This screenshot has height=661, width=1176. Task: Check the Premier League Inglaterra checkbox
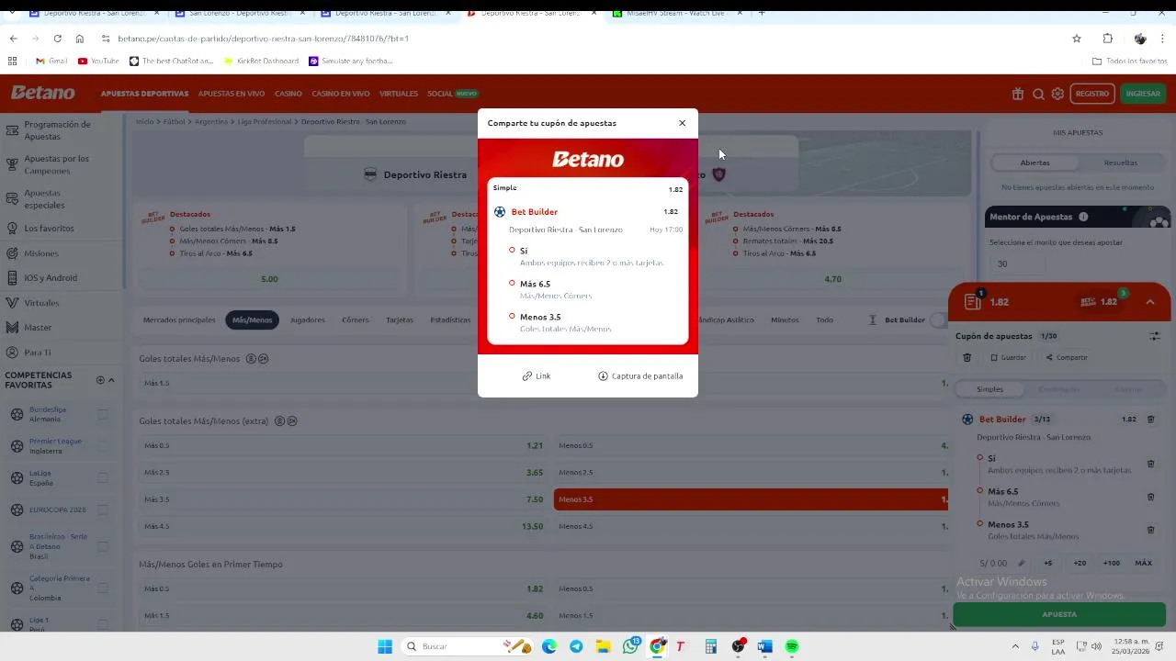click(x=103, y=446)
